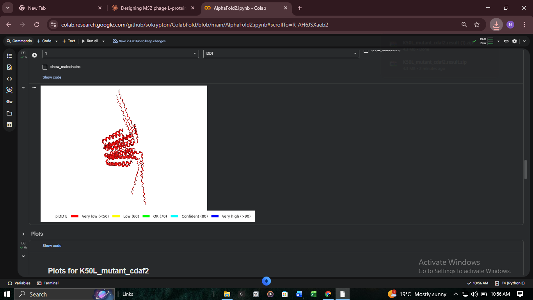Open Microsoft Store from taskbar
533x300 pixels.
pyautogui.click(x=285, y=294)
